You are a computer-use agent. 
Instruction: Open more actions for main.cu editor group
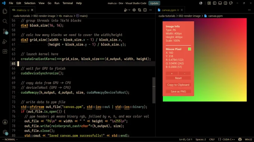pos(151,10)
